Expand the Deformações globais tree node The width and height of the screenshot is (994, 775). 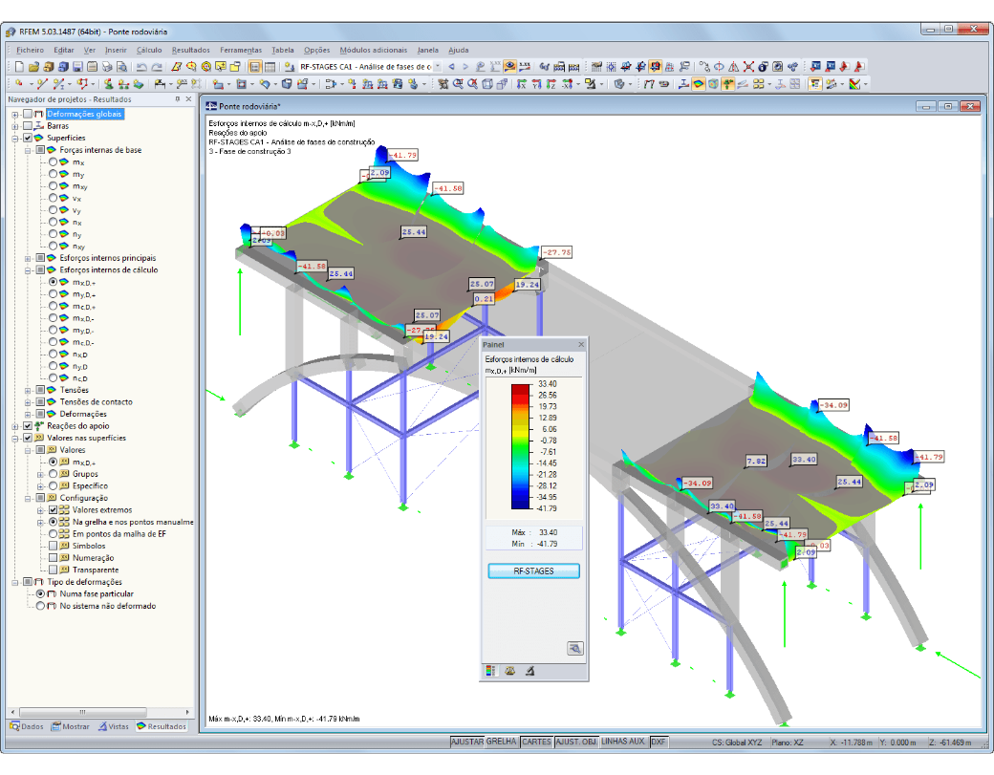[x=15, y=115]
